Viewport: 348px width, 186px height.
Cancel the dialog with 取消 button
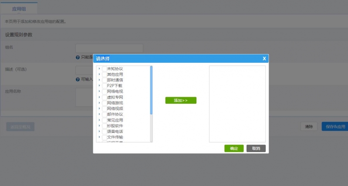coord(256,149)
